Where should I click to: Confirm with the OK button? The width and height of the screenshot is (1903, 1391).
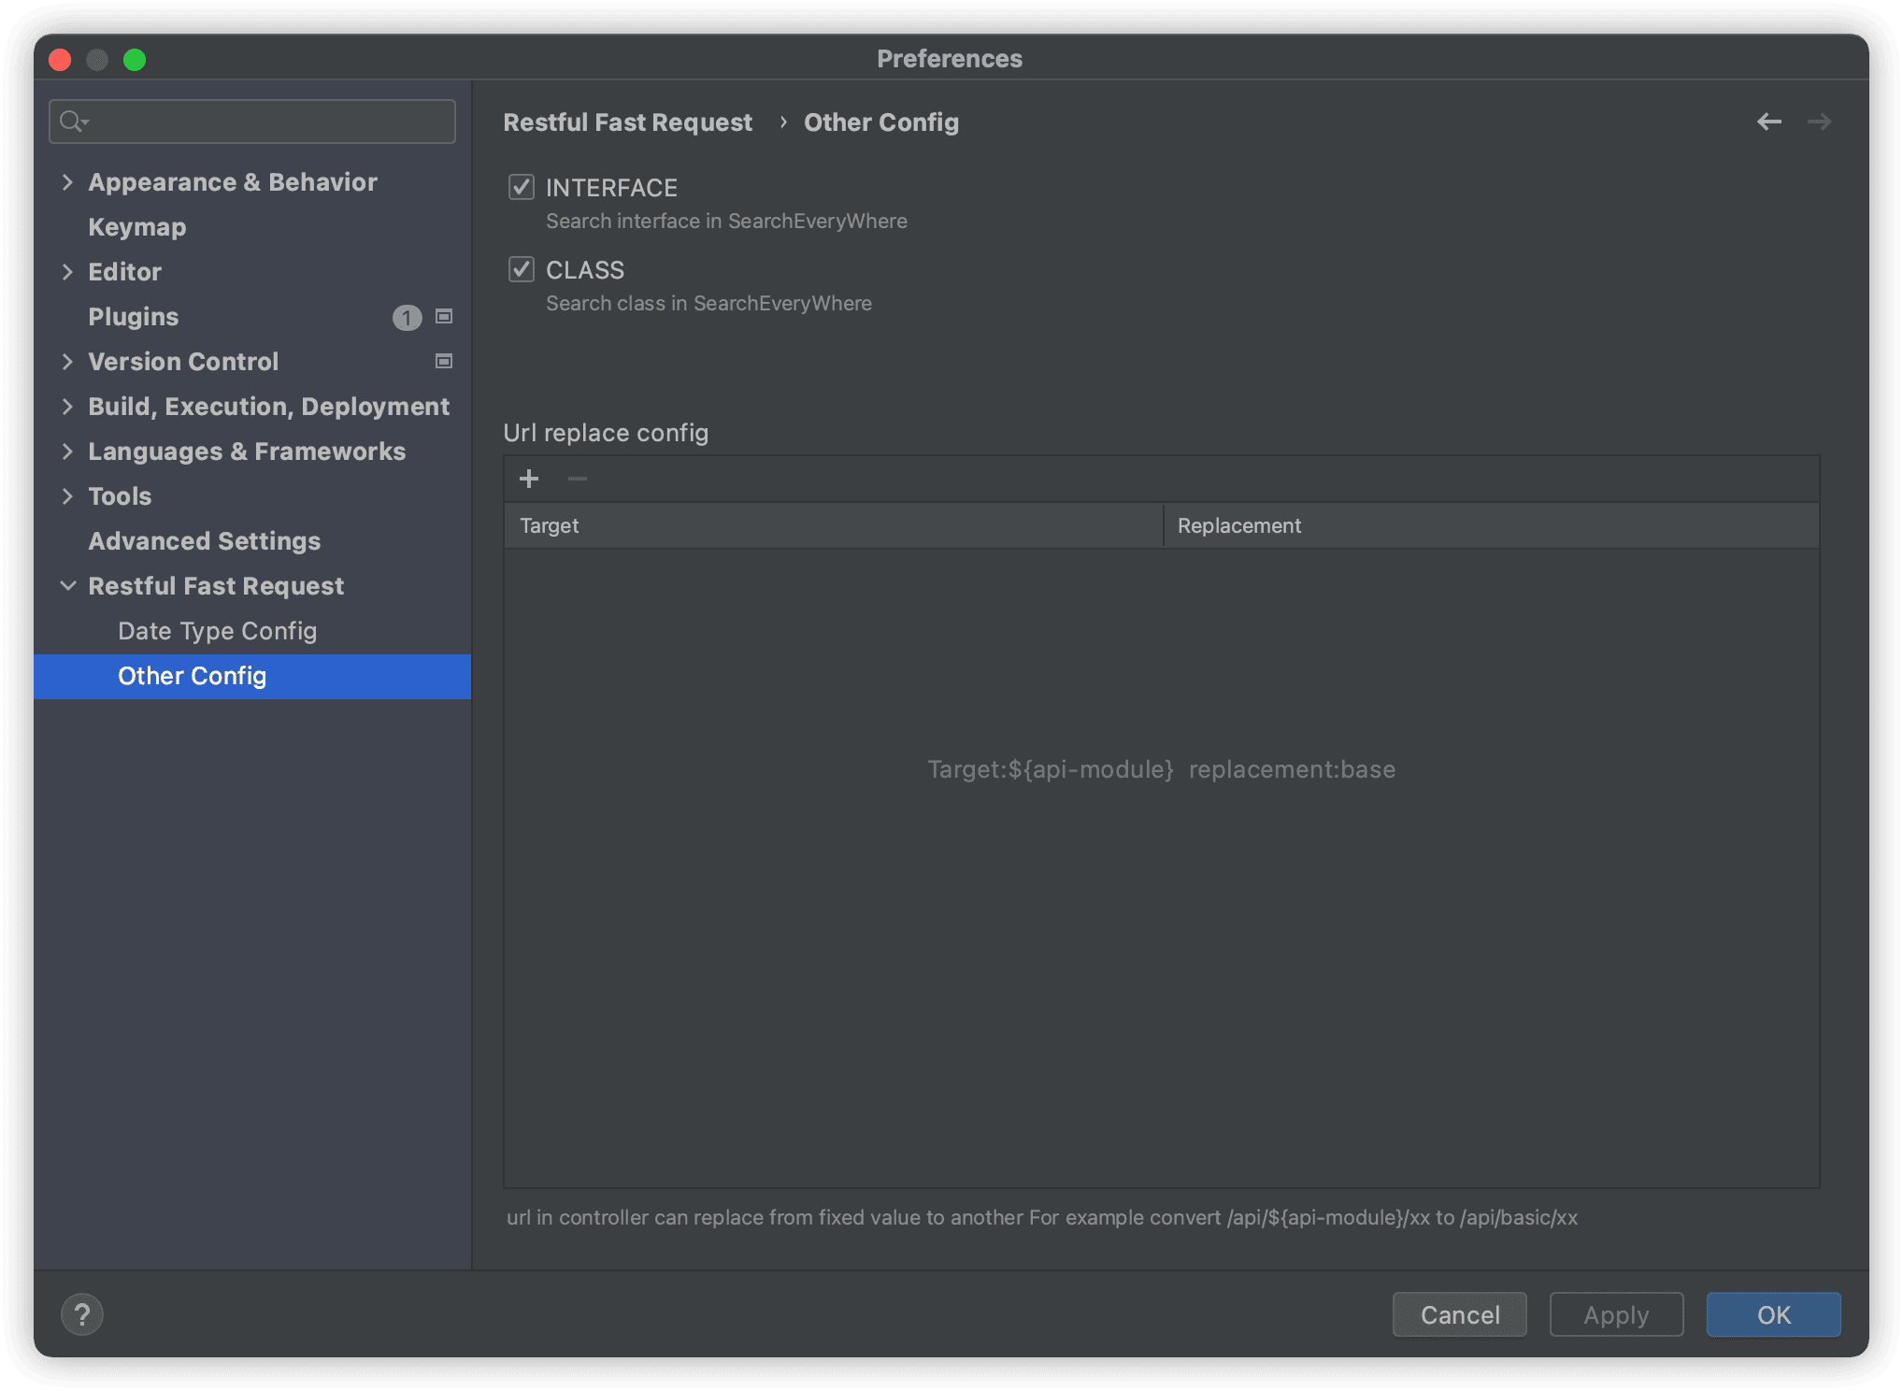(1773, 1314)
